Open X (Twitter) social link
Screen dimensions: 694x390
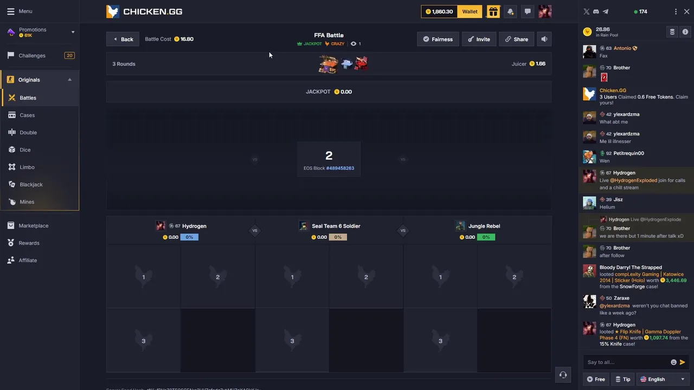586,11
